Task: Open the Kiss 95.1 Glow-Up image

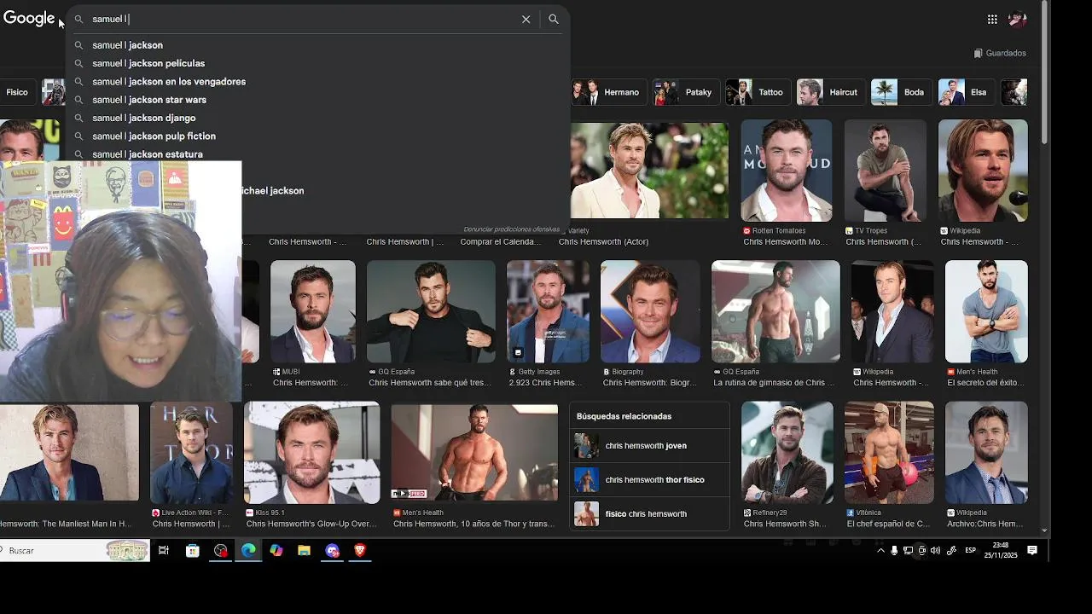Action: click(311, 452)
